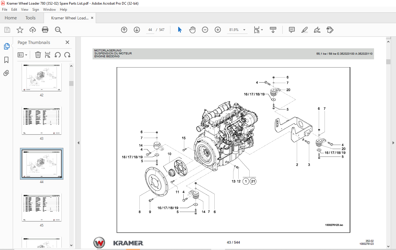Click the 43 / 544 page footer text
Screen dimensions: 396x250
(x=233, y=242)
